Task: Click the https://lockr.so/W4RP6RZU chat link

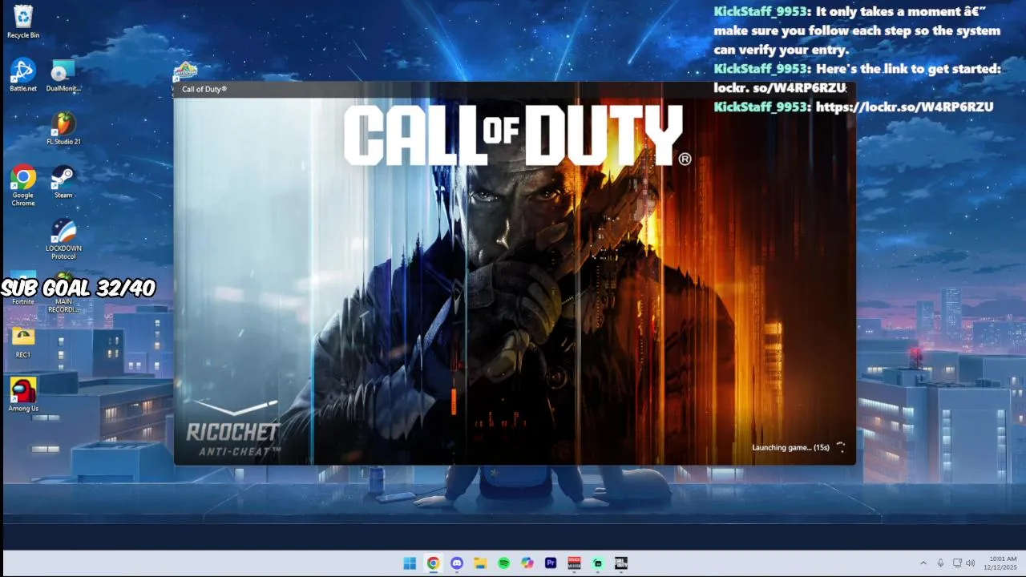Action: 904,107
